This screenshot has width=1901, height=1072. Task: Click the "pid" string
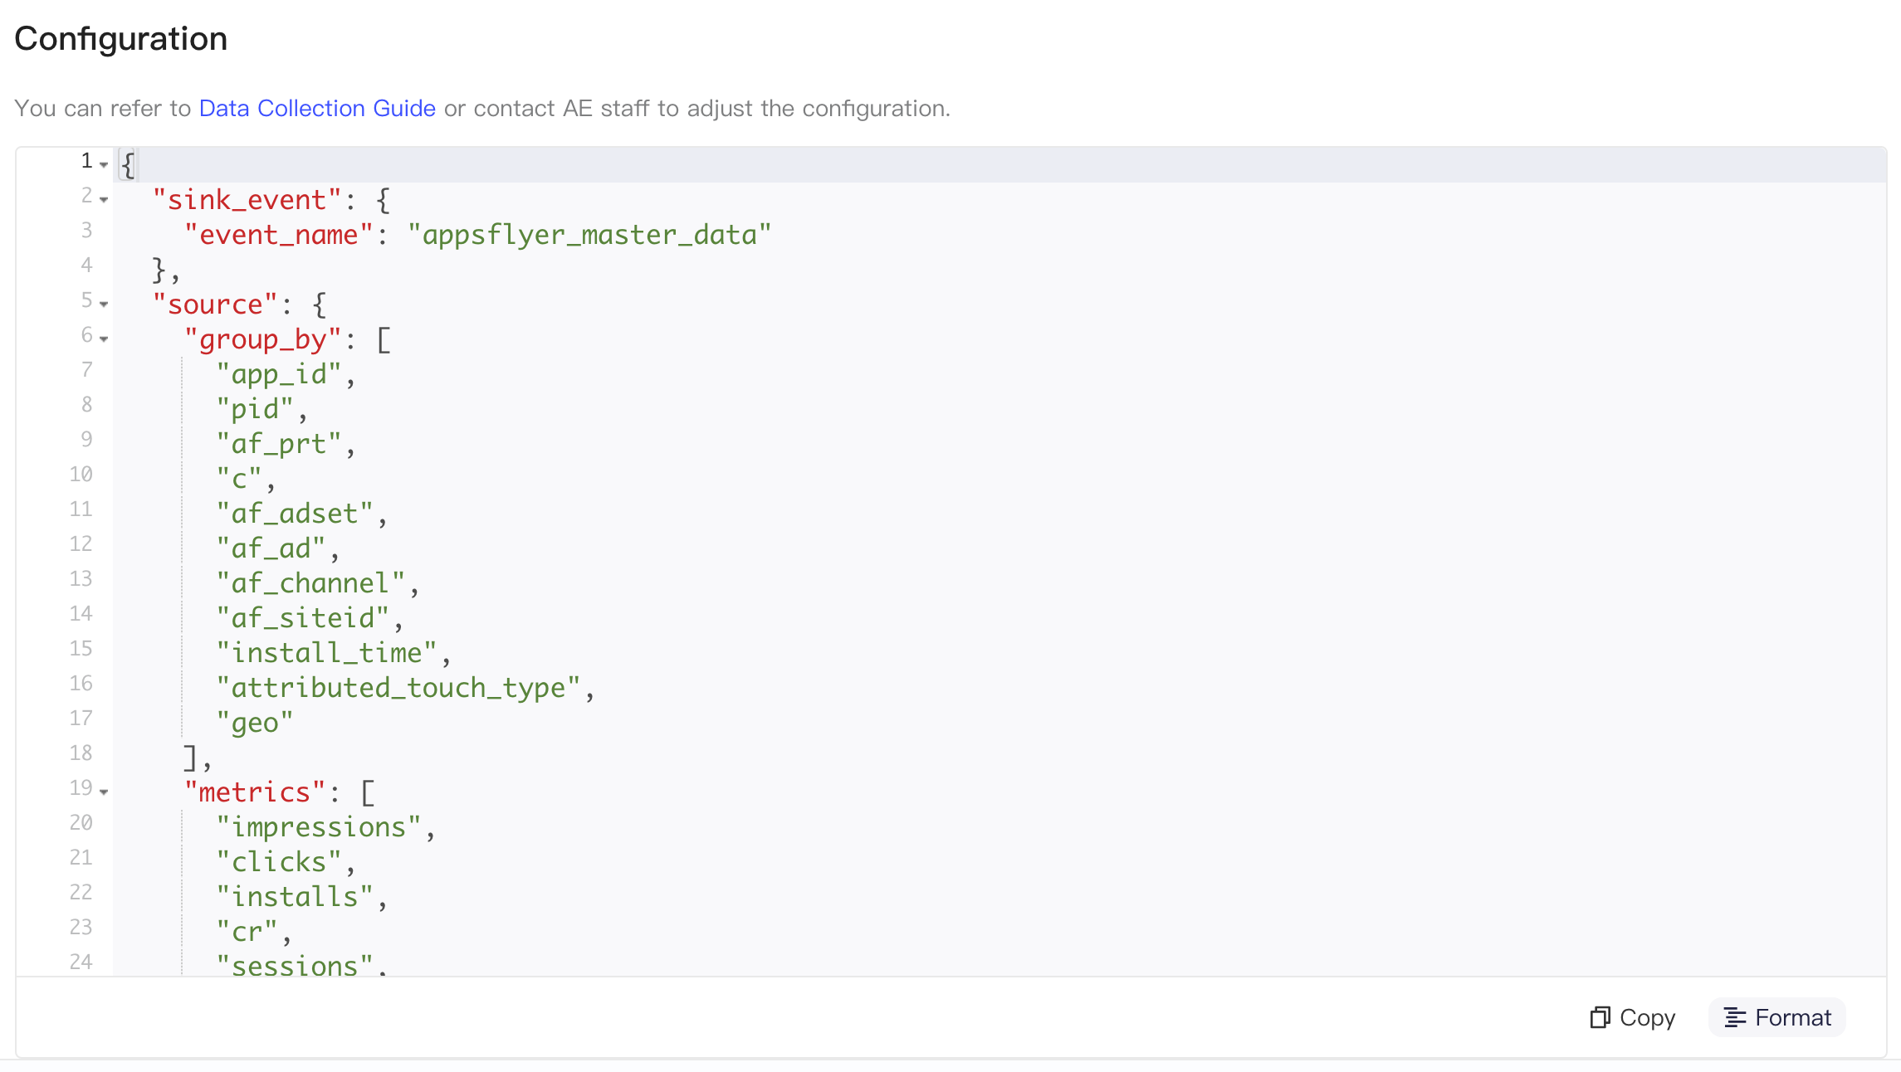(255, 409)
